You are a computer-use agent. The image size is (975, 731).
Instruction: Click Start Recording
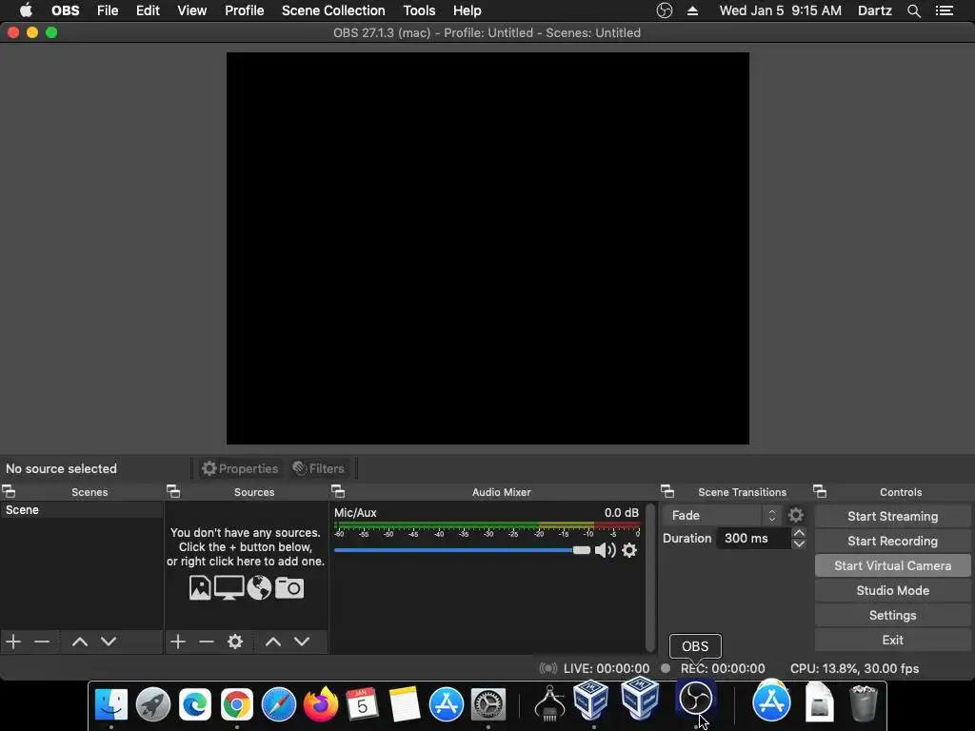pos(892,541)
